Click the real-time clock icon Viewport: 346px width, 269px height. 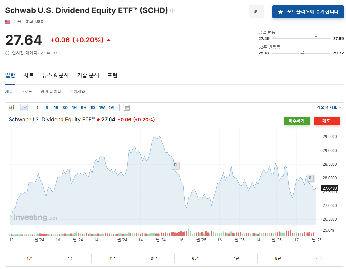click(7, 53)
